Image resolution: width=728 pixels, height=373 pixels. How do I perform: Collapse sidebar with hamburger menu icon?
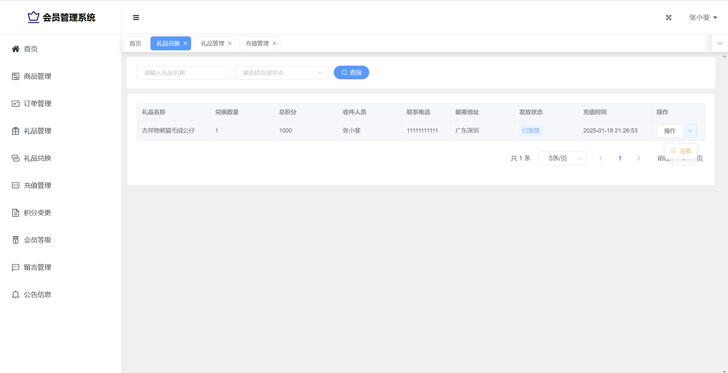point(136,18)
